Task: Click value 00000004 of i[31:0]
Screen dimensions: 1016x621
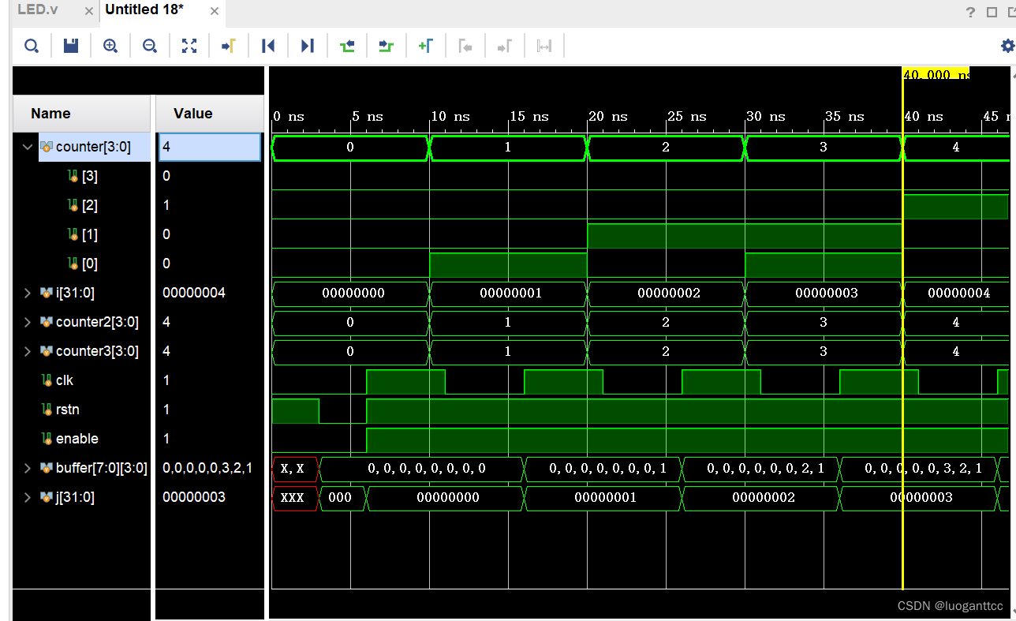Action: point(194,293)
